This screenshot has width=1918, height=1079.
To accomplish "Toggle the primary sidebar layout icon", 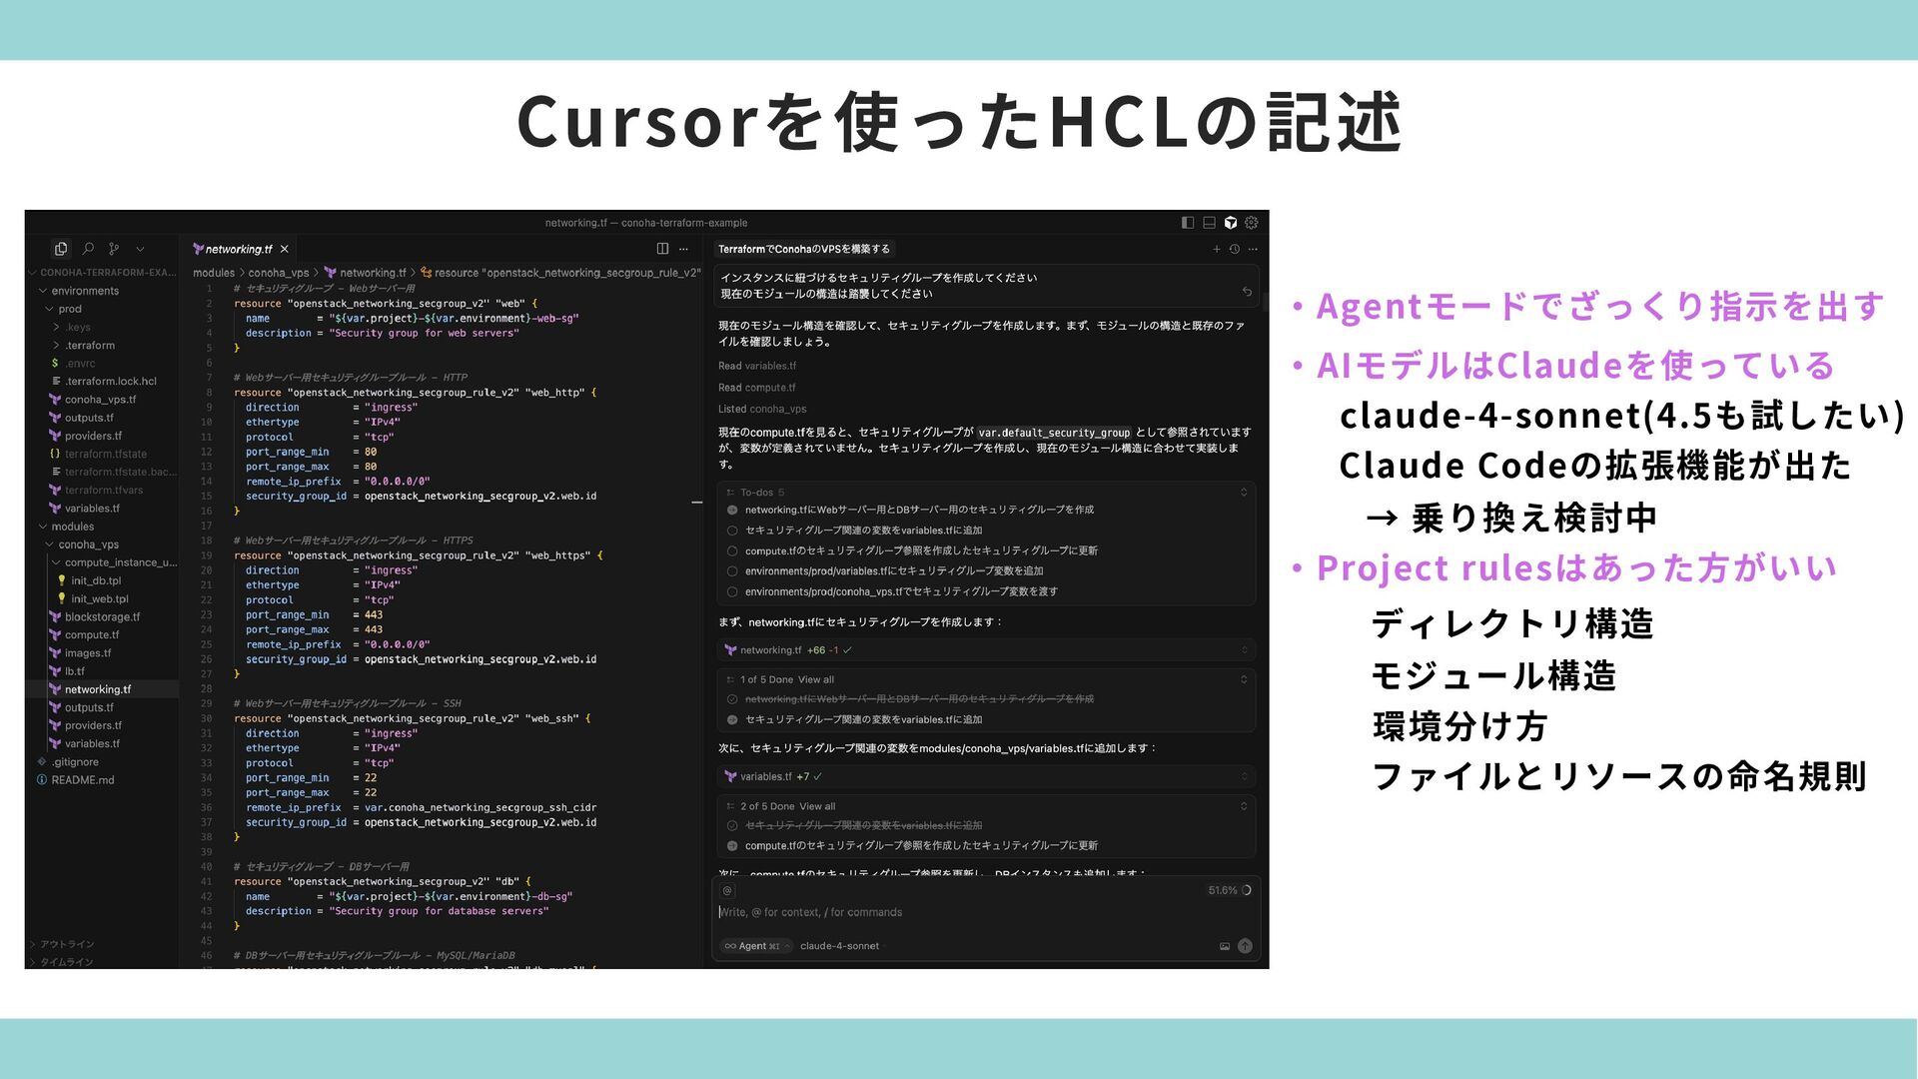I will pos(1188,223).
